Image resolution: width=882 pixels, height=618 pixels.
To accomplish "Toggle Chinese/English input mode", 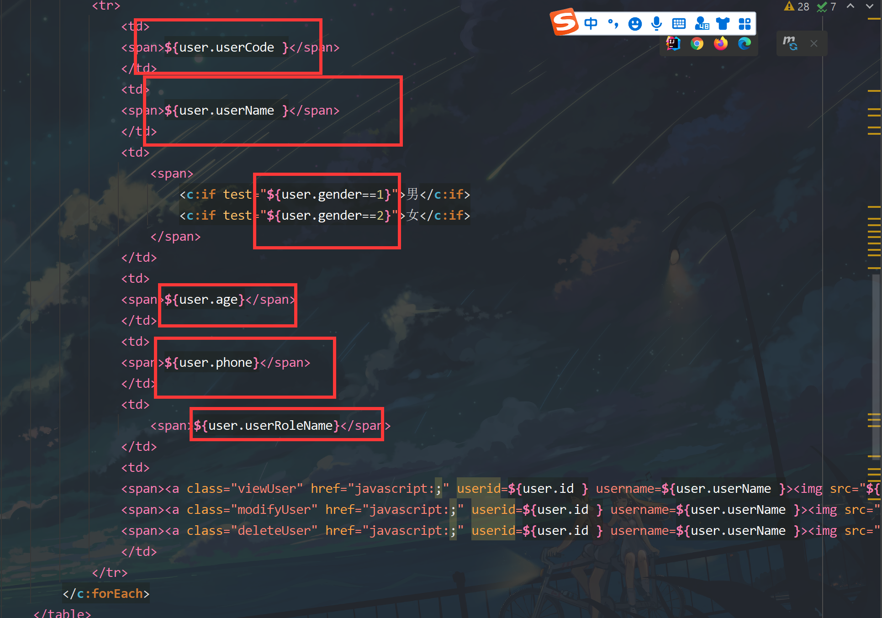I will pyautogui.click(x=591, y=23).
